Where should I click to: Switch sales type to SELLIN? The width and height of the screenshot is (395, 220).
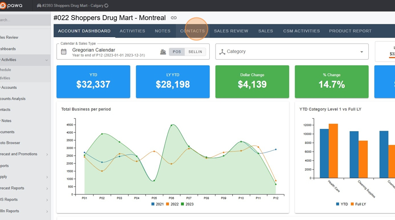(195, 52)
